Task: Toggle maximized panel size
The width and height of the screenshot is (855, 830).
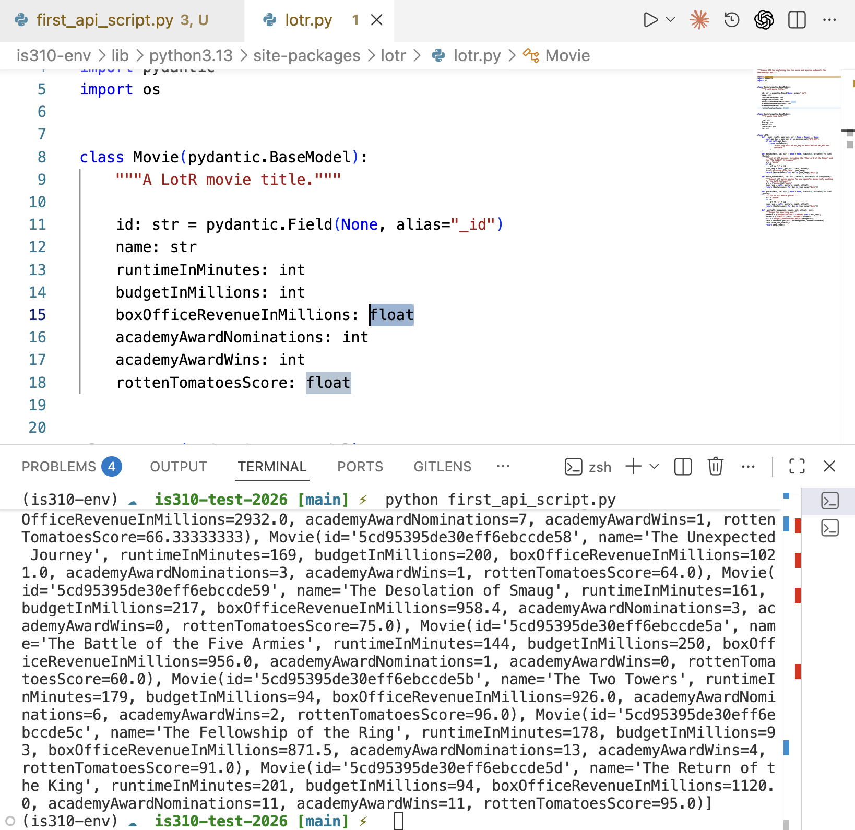Action: [797, 466]
